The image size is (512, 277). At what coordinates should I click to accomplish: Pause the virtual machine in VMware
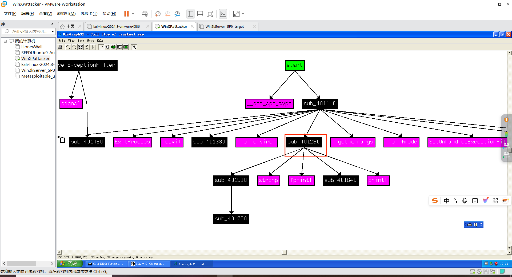[x=126, y=14]
